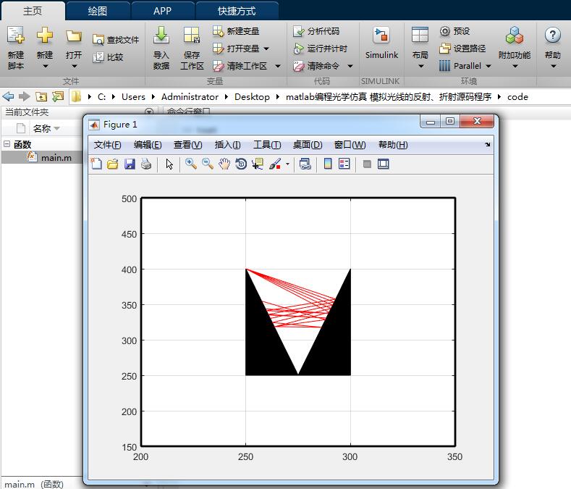Launch Simulink from the ribbon
The height and width of the screenshot is (489, 571).
381,43
